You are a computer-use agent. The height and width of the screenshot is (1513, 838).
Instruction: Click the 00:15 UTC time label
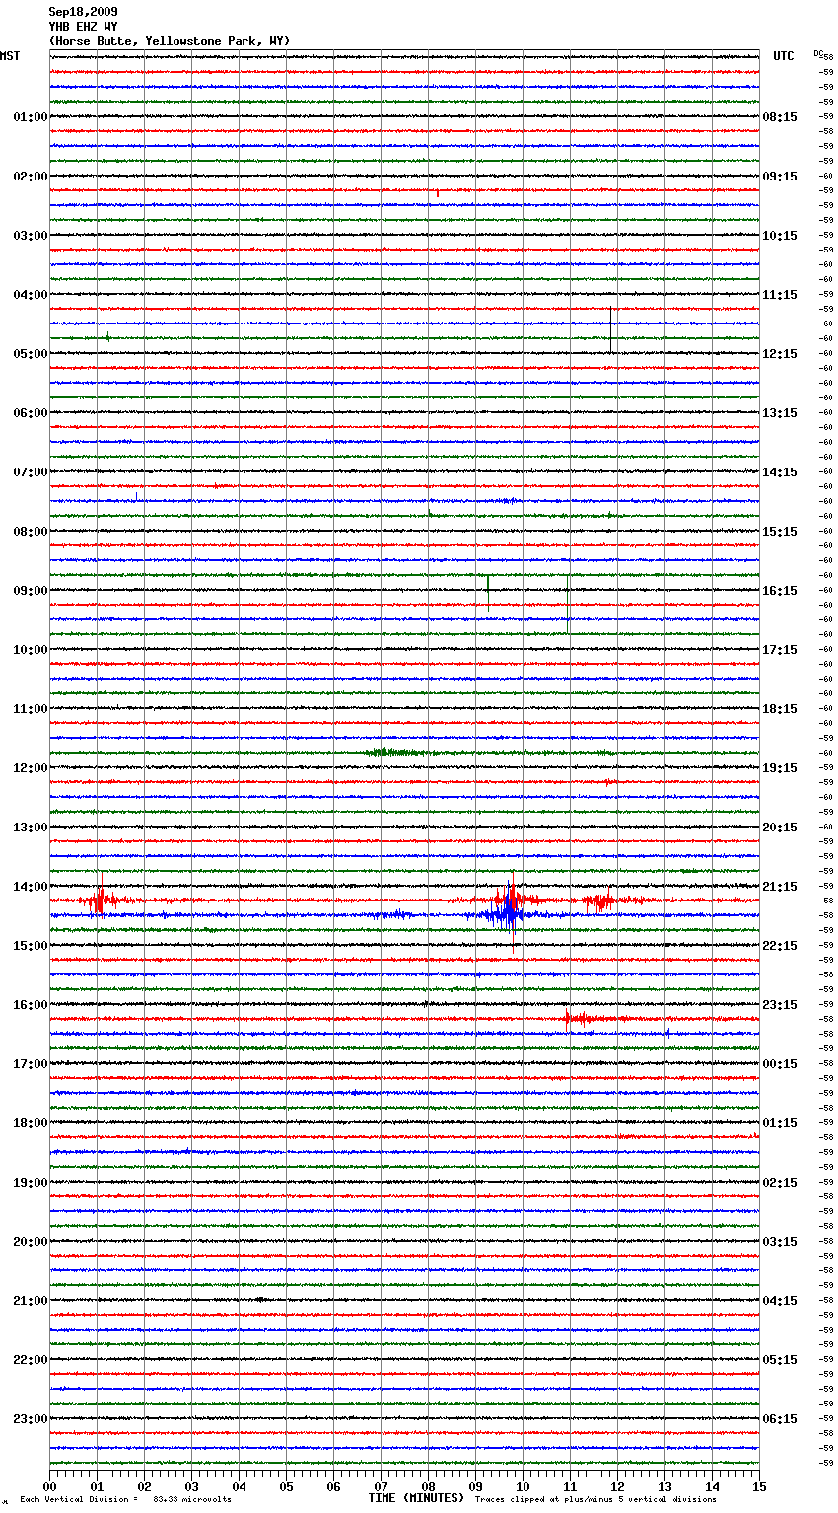tap(780, 1064)
